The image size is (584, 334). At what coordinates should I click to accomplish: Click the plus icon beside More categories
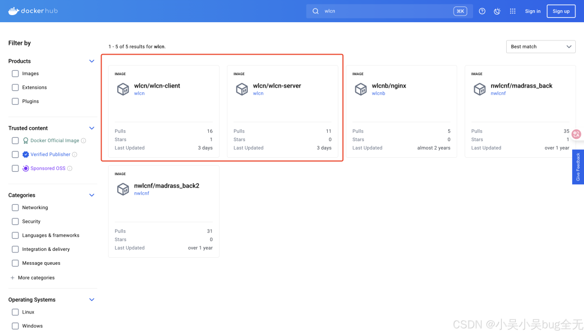point(12,278)
